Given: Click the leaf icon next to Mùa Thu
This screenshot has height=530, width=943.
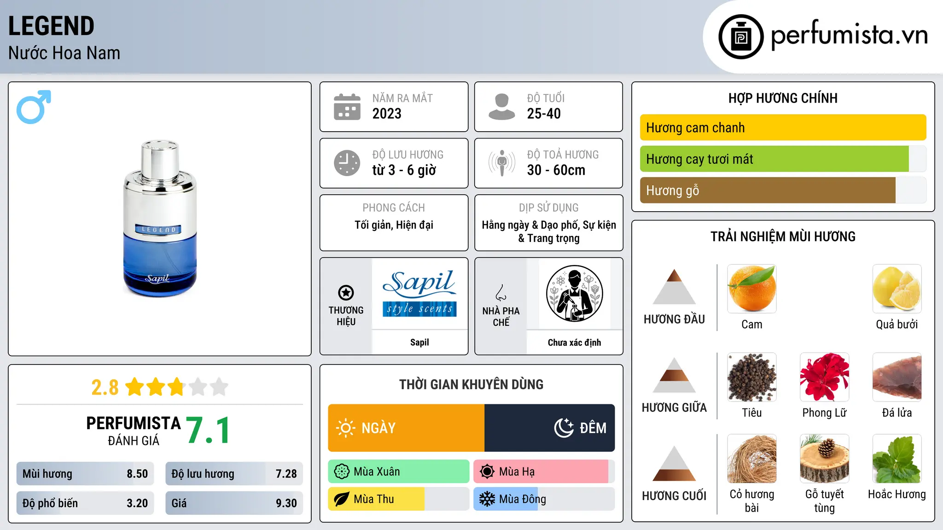Looking at the screenshot, I should pyautogui.click(x=342, y=499).
